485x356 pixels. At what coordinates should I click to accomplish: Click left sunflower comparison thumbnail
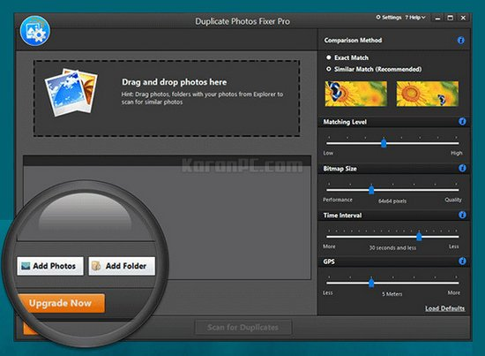(x=355, y=94)
